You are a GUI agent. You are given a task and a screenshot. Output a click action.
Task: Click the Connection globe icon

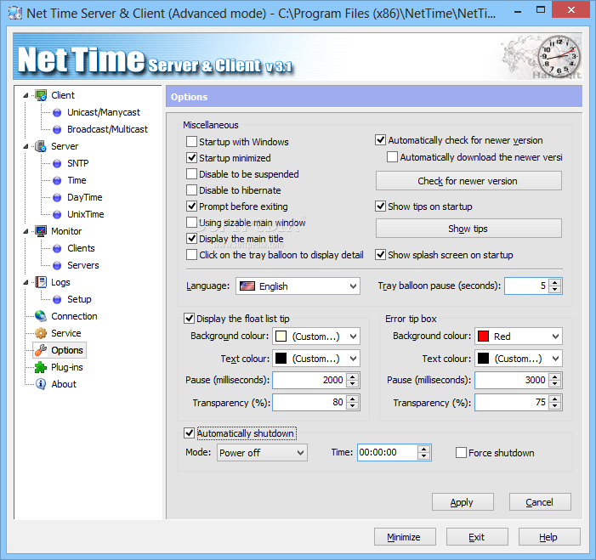click(x=41, y=316)
